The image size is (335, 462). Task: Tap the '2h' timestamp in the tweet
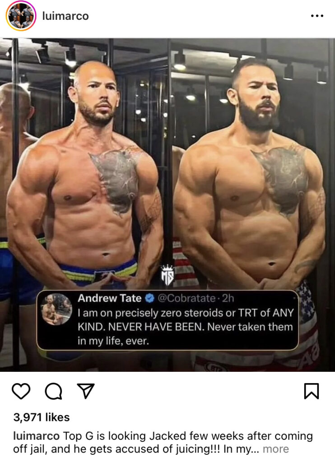click(228, 298)
